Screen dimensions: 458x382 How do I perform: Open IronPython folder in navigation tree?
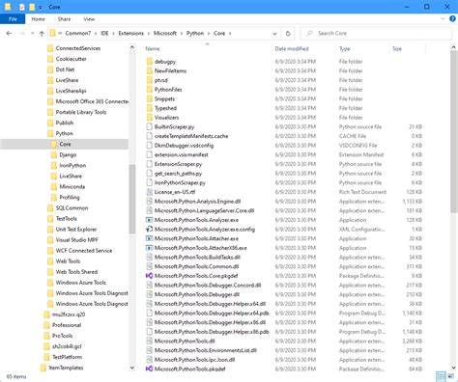click(x=72, y=165)
